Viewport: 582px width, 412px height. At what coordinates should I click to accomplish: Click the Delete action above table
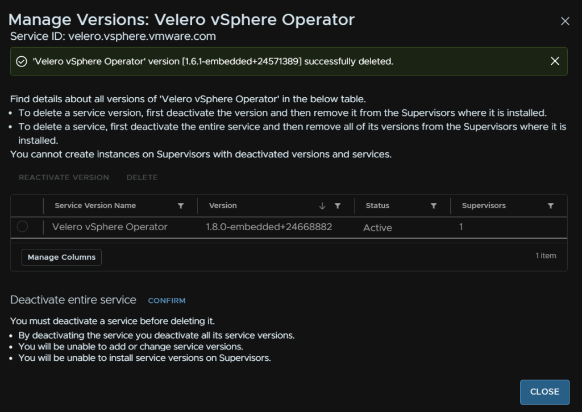tap(142, 177)
